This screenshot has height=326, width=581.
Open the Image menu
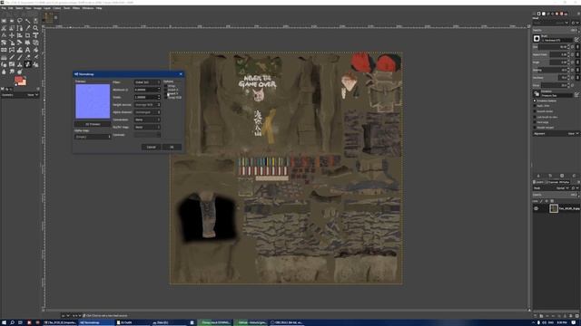(37, 8)
